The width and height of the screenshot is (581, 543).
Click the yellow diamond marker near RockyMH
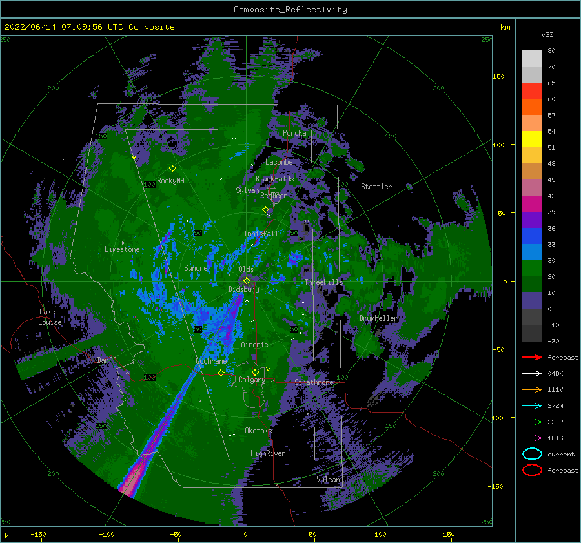point(172,169)
